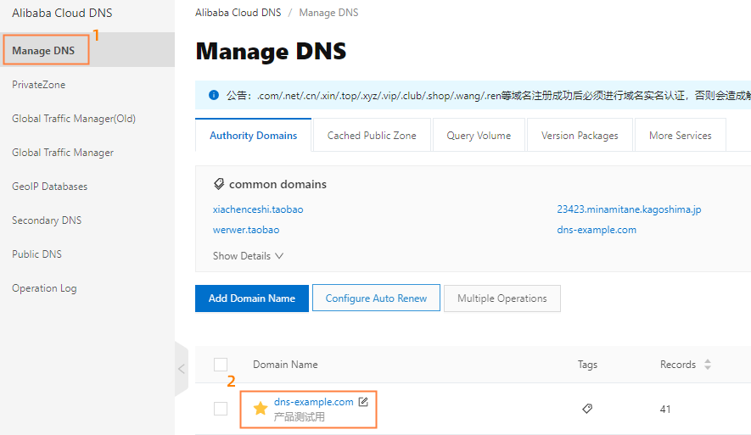This screenshot has height=435, width=751.
Task: Edit the remark of dns-example.com via pencil icon
Action: click(x=363, y=401)
